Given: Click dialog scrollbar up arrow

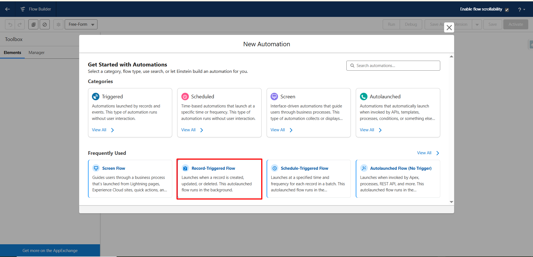Looking at the screenshot, I should (x=451, y=56).
